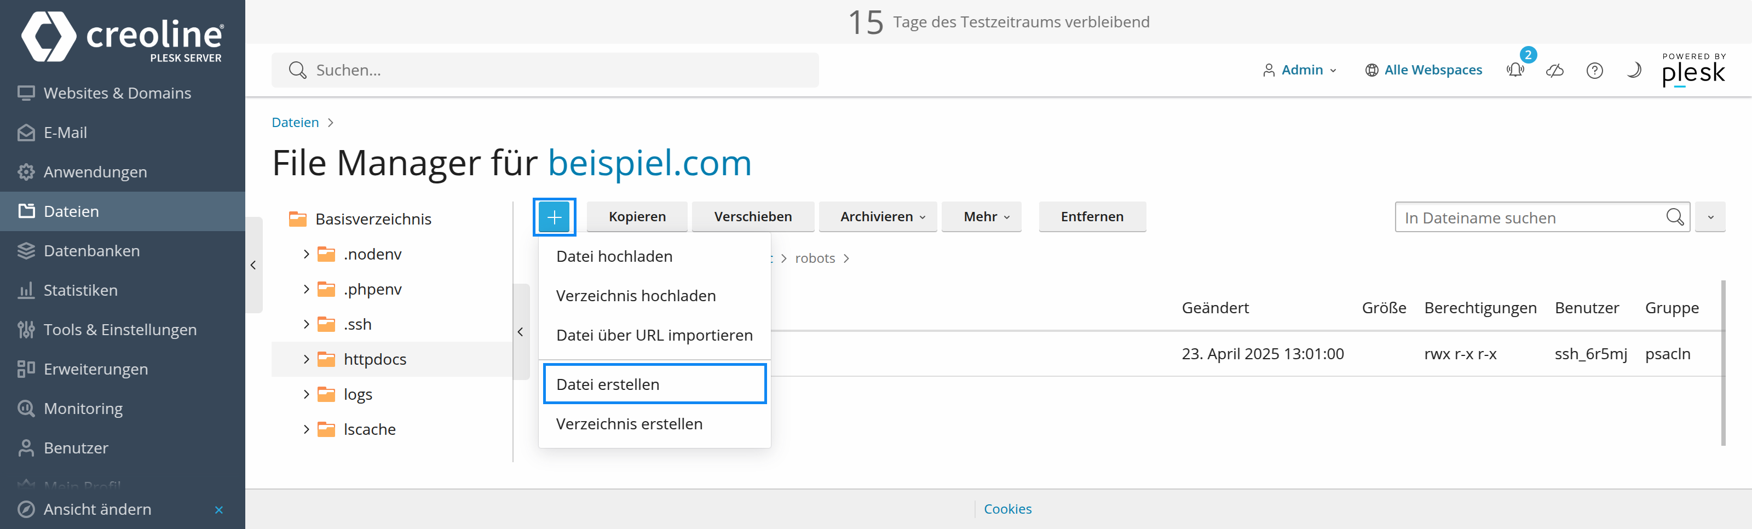Open Erweiterungen in sidebar
The width and height of the screenshot is (1752, 529).
coord(123,369)
